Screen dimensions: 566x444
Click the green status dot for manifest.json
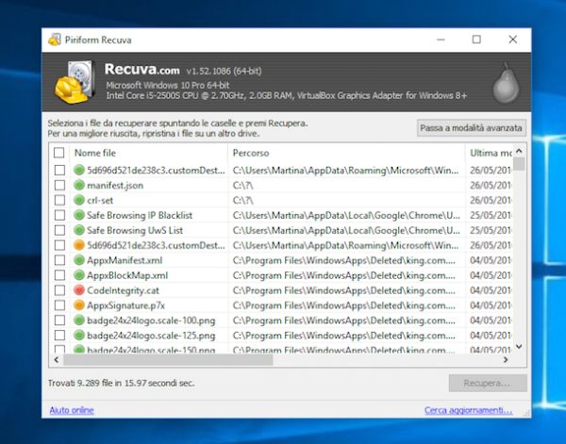point(79,186)
